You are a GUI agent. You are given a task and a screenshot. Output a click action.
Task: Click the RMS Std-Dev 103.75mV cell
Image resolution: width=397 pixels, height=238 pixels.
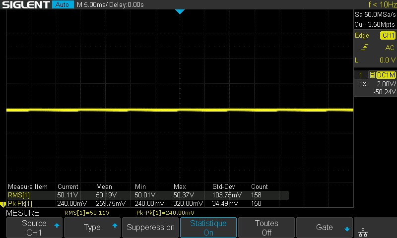pyautogui.click(x=227, y=195)
